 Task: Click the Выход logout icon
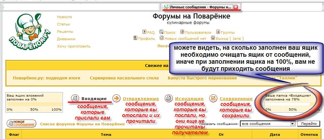point(213,38)
